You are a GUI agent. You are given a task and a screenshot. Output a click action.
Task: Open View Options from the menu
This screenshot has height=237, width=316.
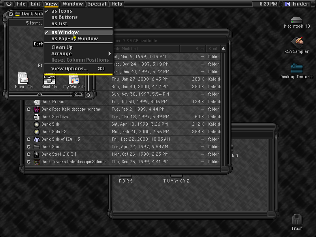[78, 69]
